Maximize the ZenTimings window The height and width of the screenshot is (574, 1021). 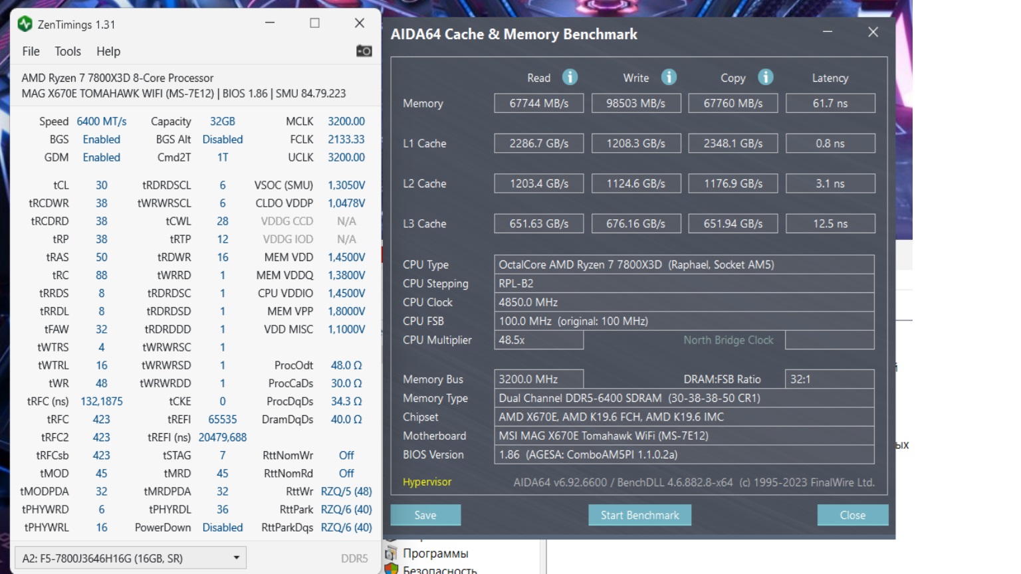tap(314, 23)
